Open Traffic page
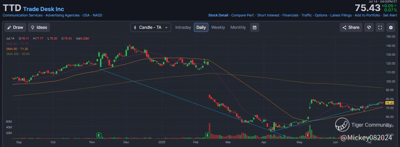The height and width of the screenshot is (147, 400). click(x=307, y=15)
